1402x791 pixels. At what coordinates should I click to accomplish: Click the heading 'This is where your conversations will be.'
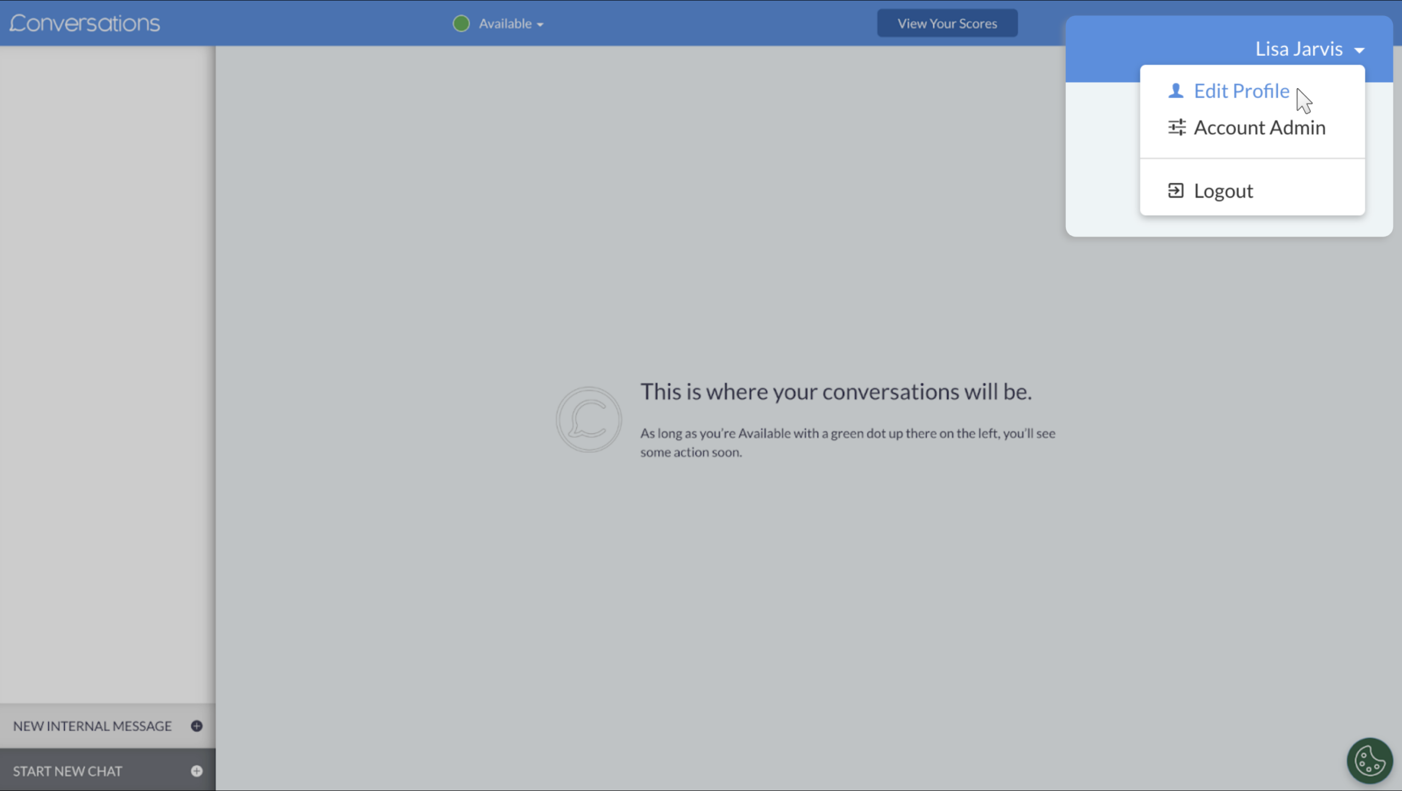[836, 392]
